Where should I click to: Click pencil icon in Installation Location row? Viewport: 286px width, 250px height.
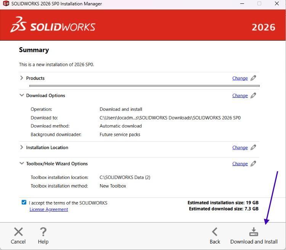point(253,148)
